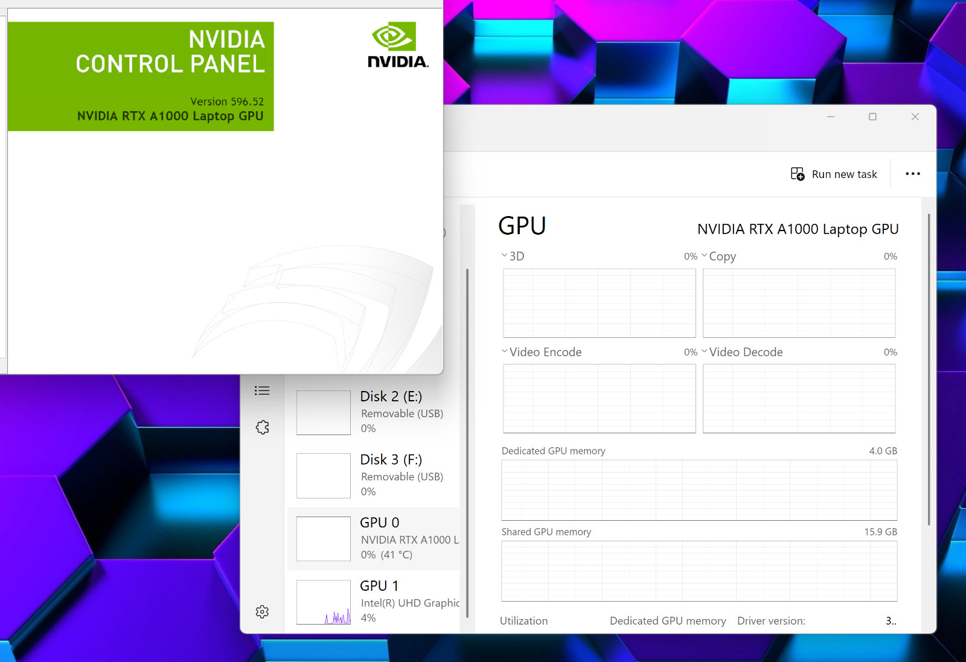
Task: Click the GPU 0 usage thumbnail
Action: (324, 539)
